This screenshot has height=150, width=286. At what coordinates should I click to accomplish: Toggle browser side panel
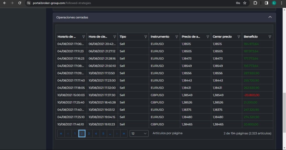(x=266, y=3)
